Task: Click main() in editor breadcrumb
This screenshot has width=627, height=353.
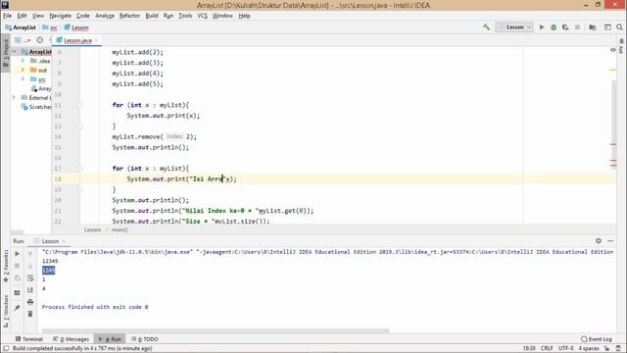Action: click(120, 229)
